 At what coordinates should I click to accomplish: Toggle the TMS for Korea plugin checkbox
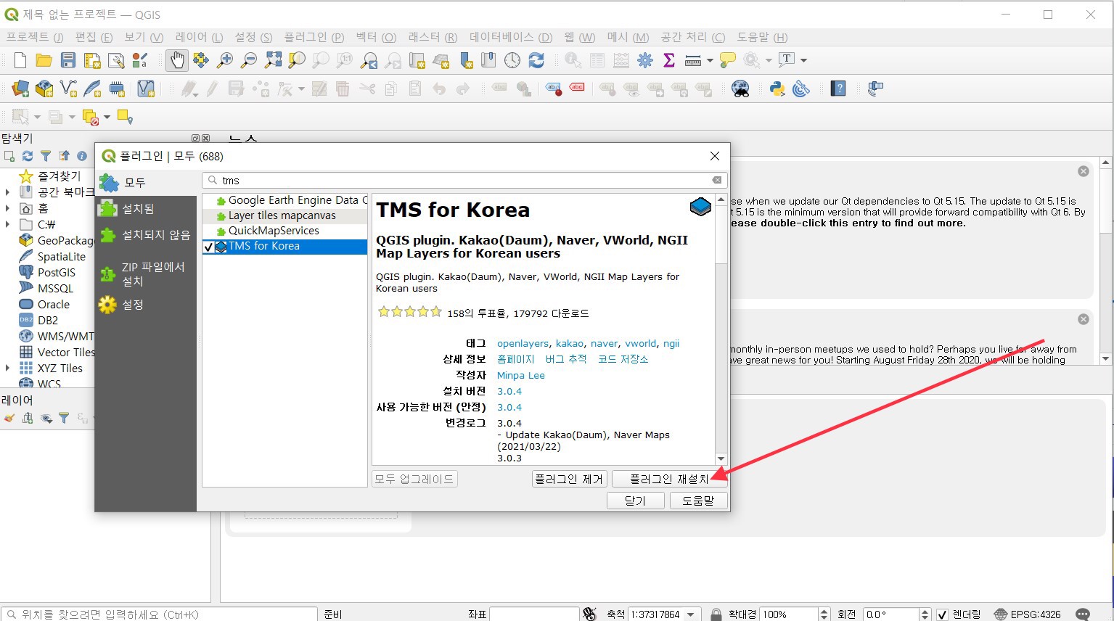(208, 247)
